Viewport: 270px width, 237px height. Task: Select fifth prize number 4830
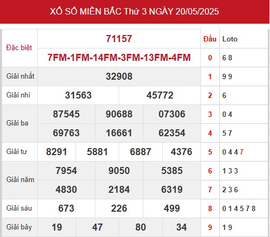[66, 190]
